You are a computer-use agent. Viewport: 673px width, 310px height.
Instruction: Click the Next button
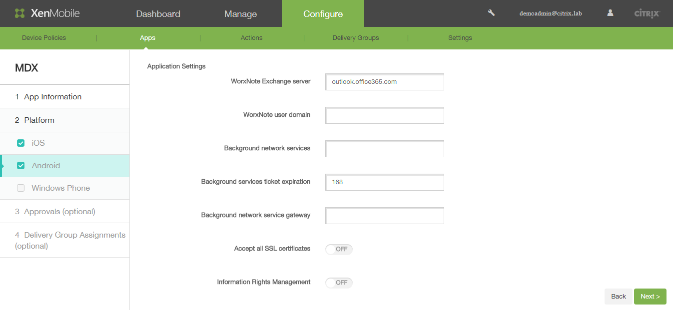[x=650, y=297]
